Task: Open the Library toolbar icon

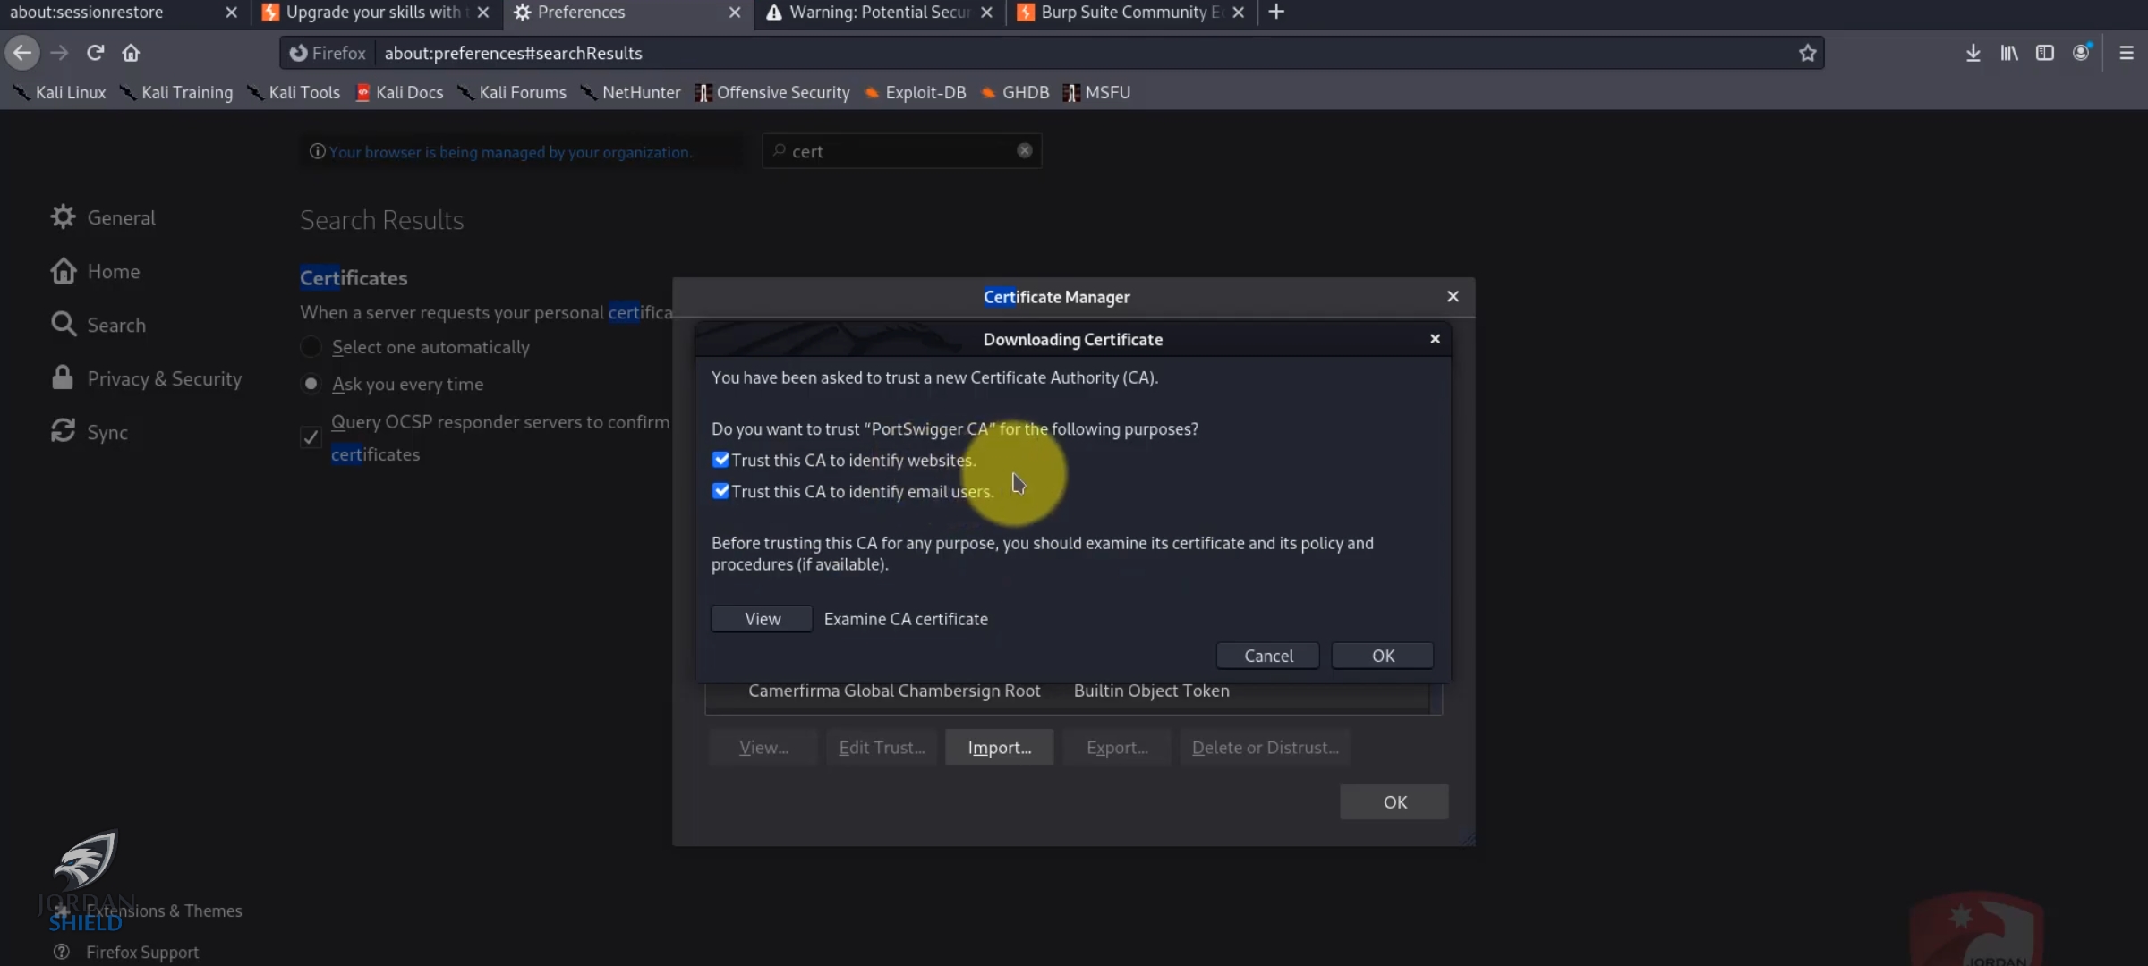Action: [2009, 53]
